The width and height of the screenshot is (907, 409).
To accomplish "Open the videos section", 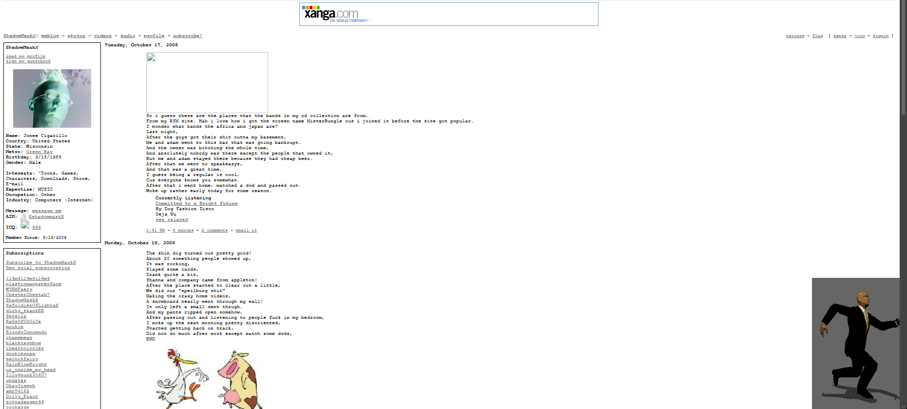I will (x=102, y=36).
